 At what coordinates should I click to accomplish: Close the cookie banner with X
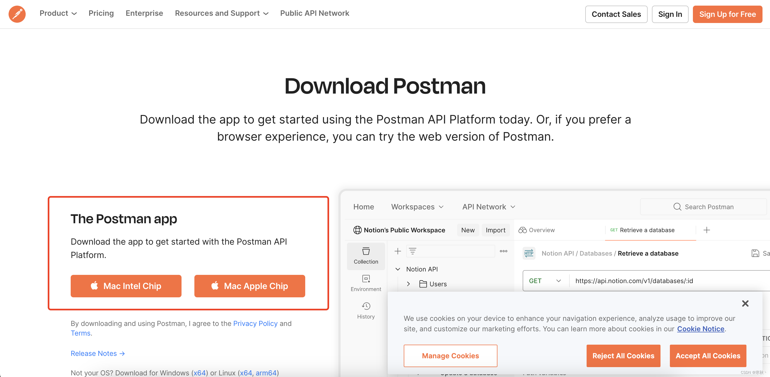745,303
